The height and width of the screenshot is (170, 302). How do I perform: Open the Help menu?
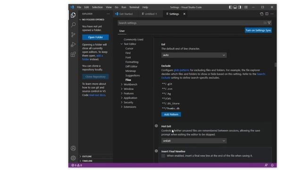145,7
